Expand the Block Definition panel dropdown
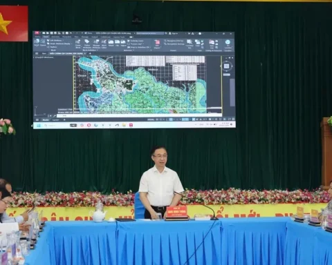The width and height of the screenshot is (332, 265). [x=90, y=50]
